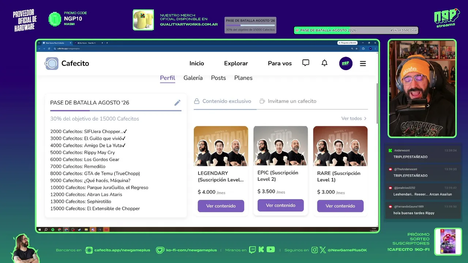Click '9000 Cafecitos: ¿Qué hacés, Máquina?' row
The width and height of the screenshot is (468, 263).
[x=90, y=180]
